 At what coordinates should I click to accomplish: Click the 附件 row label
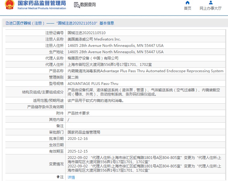click(x=60, y=113)
